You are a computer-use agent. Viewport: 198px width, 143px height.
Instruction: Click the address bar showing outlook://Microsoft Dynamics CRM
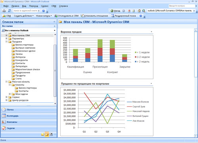170,11
